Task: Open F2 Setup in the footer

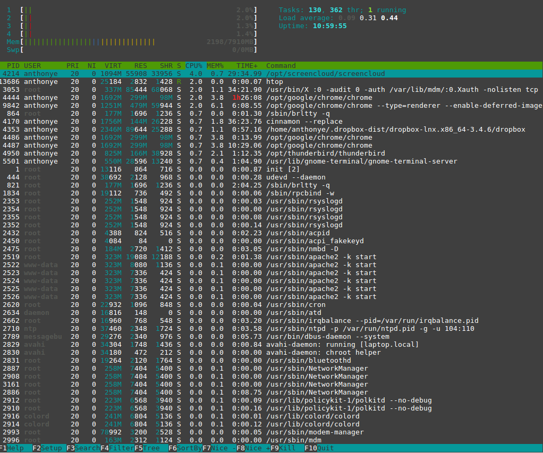Action: [49, 448]
